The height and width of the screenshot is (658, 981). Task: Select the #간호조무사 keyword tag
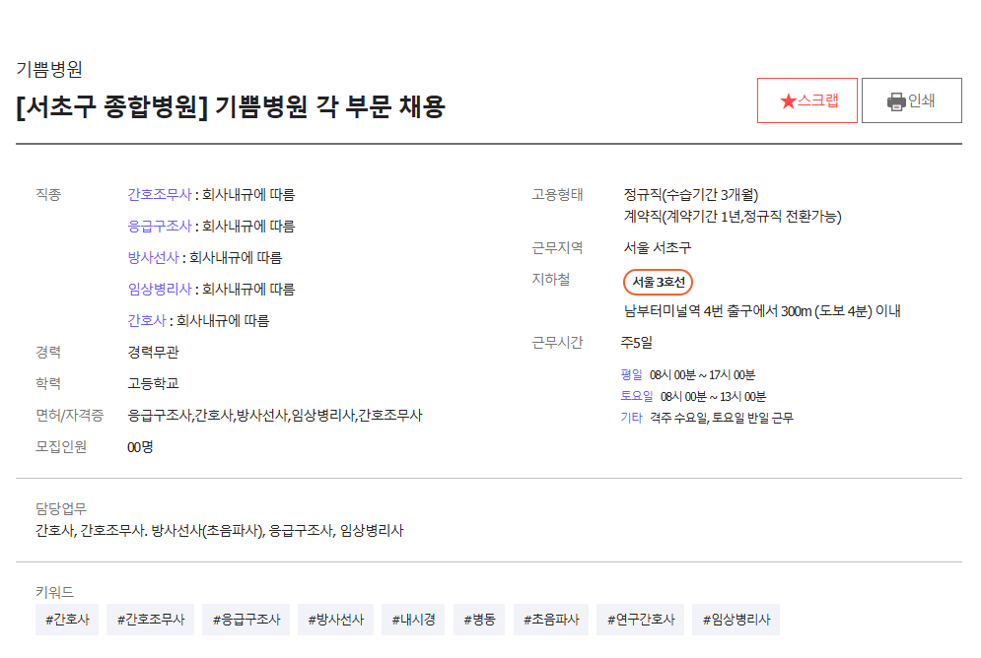(x=150, y=620)
